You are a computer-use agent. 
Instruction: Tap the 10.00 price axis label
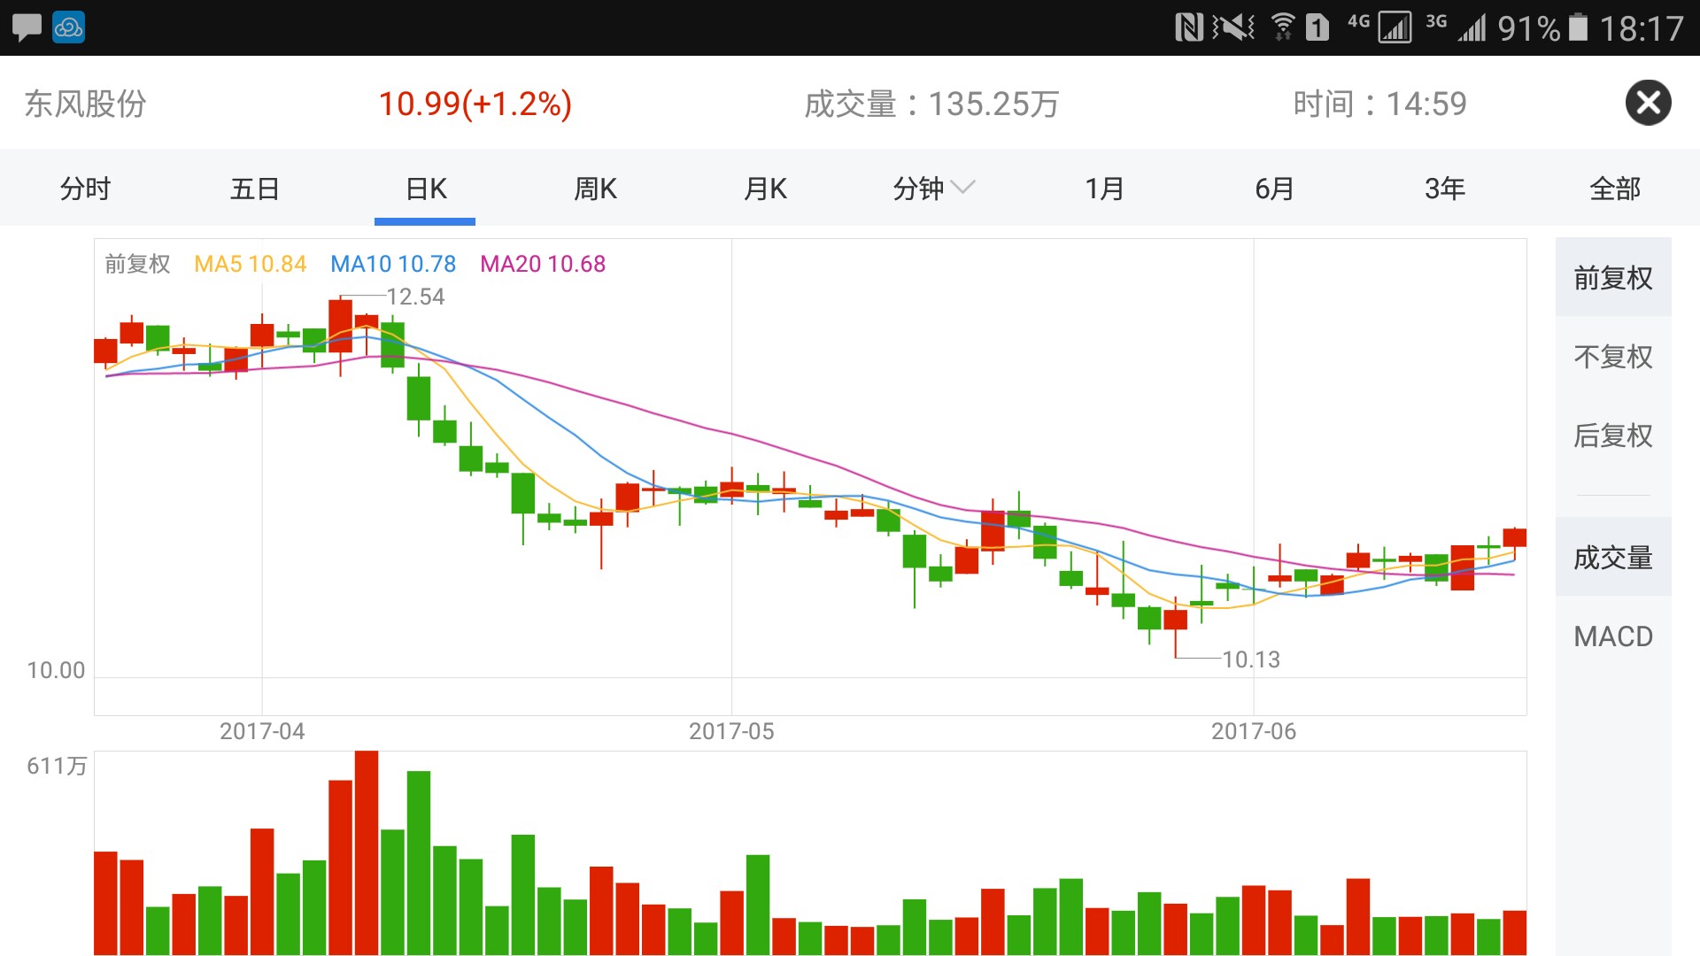click(56, 670)
